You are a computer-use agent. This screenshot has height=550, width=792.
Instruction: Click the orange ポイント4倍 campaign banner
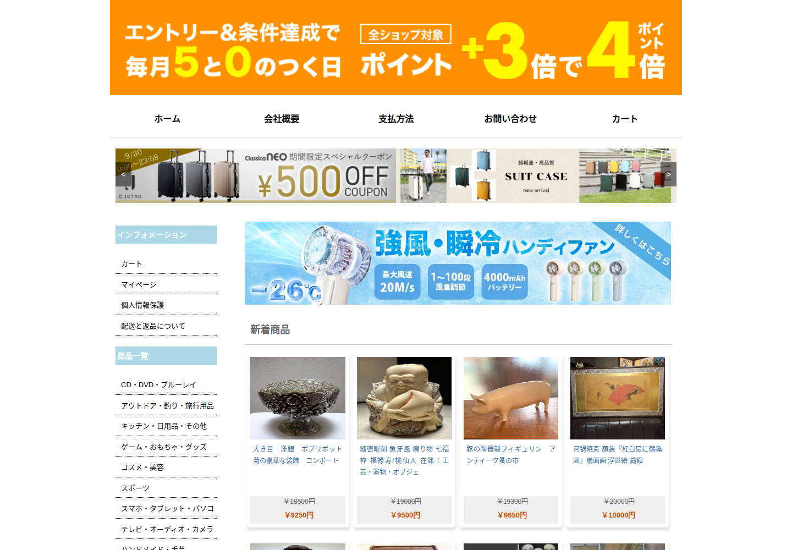396,47
